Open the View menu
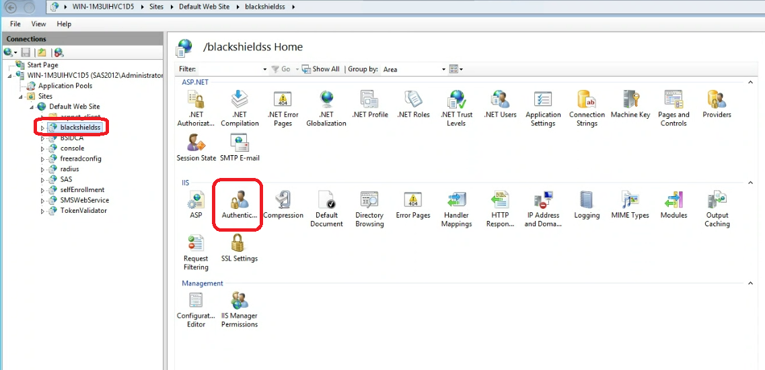This screenshot has width=765, height=370. (38, 24)
